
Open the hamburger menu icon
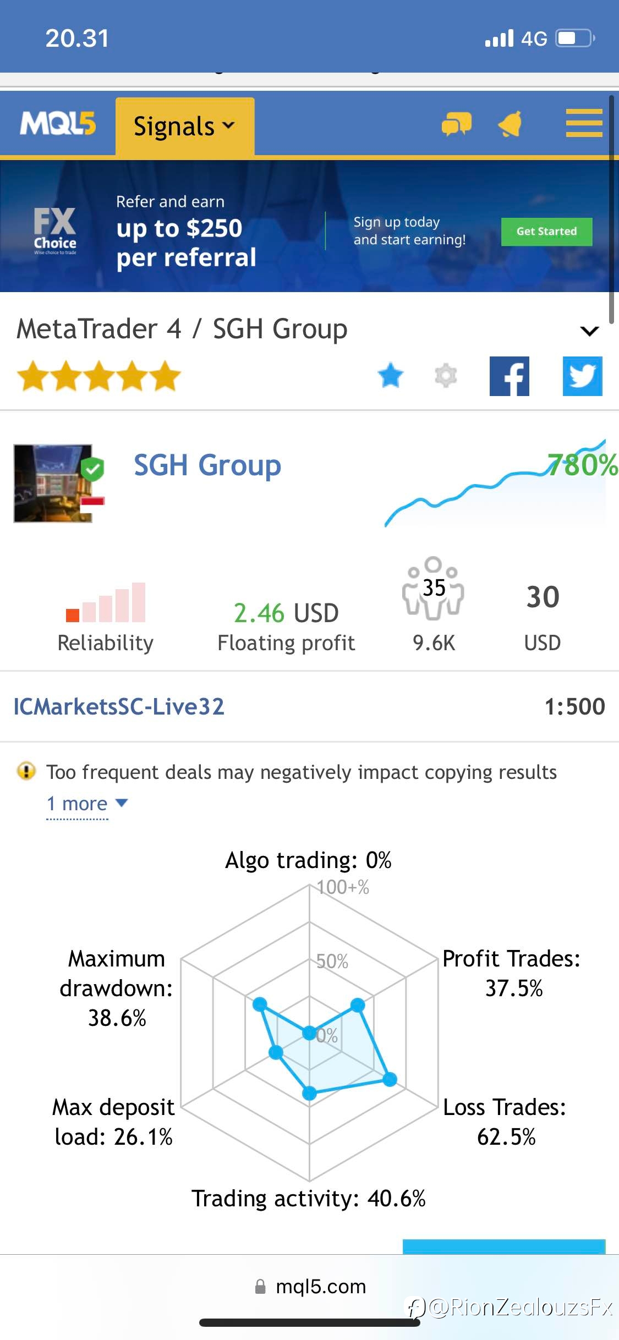click(x=584, y=123)
